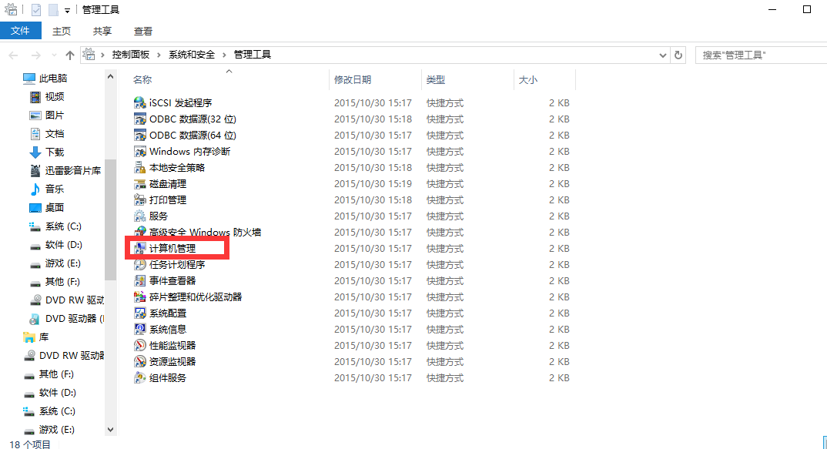Click 控制面板 in the address path

coord(130,55)
